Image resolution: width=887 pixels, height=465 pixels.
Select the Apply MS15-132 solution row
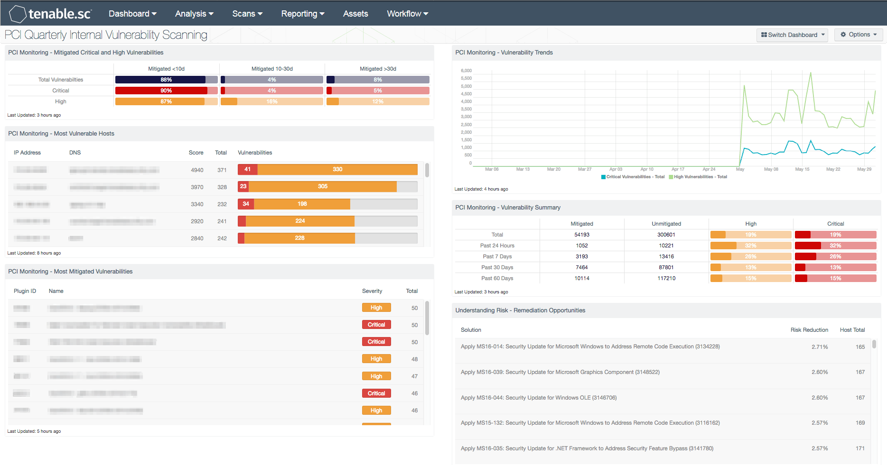[x=663, y=427]
